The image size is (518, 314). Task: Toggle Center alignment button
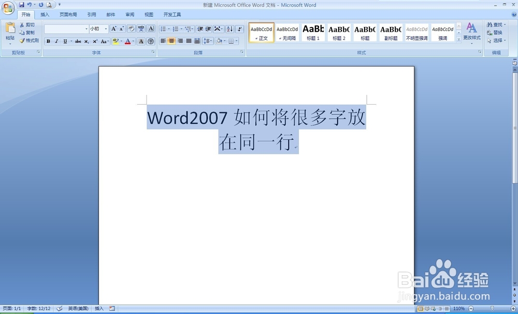tap(171, 41)
